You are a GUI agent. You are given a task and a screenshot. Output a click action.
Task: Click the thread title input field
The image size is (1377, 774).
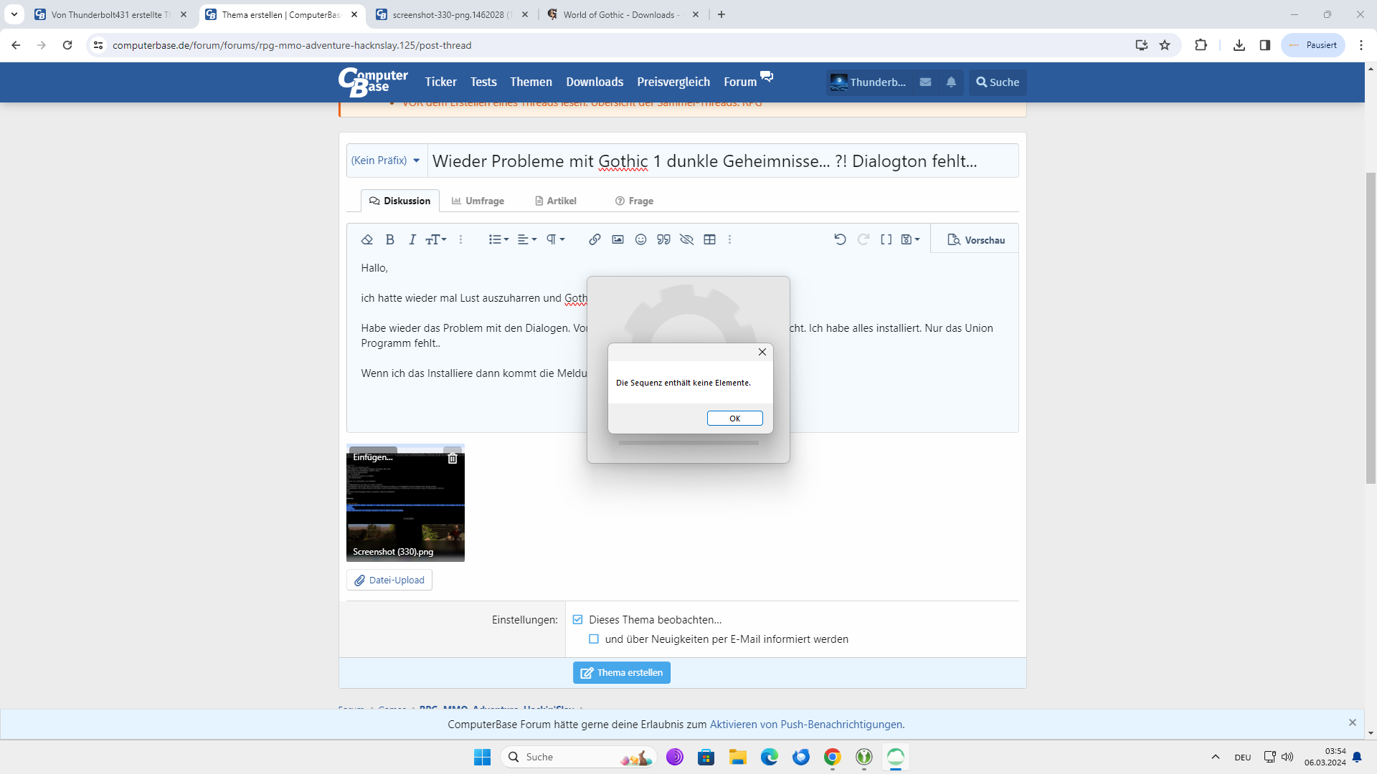[x=722, y=161]
